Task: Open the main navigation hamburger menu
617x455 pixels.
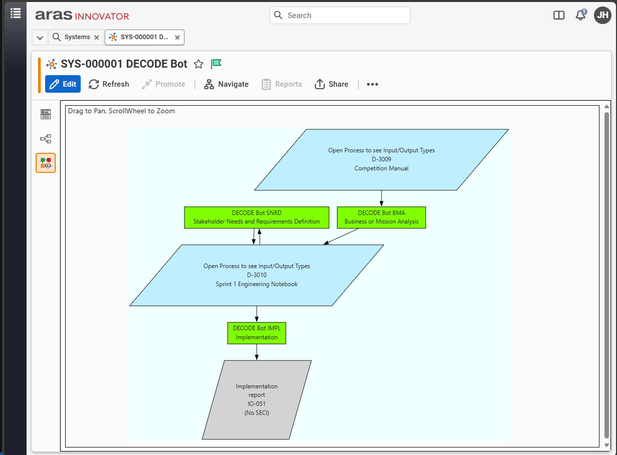Action: pos(16,14)
